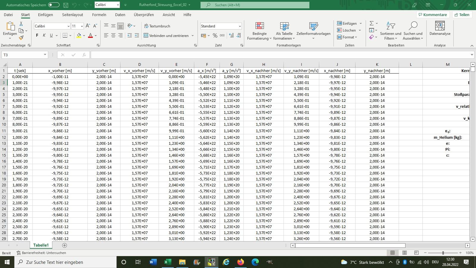Image resolution: width=476 pixels, height=268 pixels.
Task: Open Bedingte Formatierung menu
Action: pos(259,31)
